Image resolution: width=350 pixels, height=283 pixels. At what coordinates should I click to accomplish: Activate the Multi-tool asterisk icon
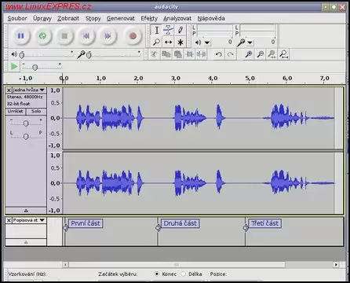[180, 42]
